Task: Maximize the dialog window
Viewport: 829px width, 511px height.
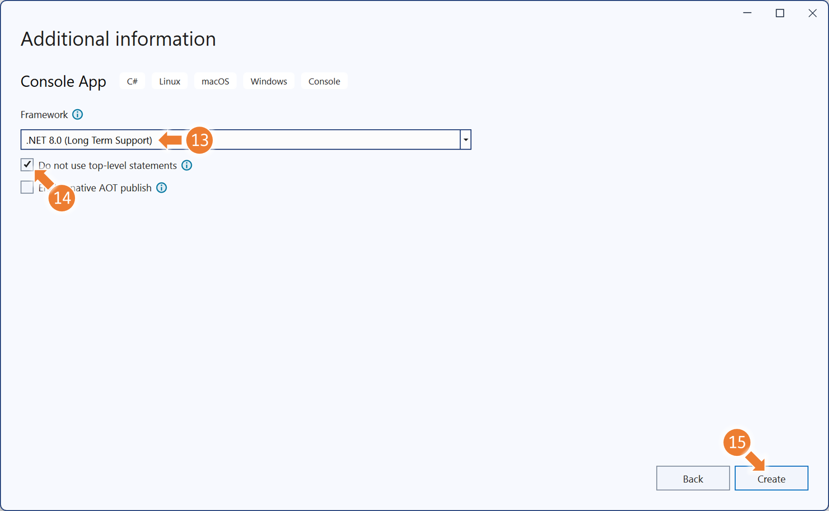Action: [780, 13]
